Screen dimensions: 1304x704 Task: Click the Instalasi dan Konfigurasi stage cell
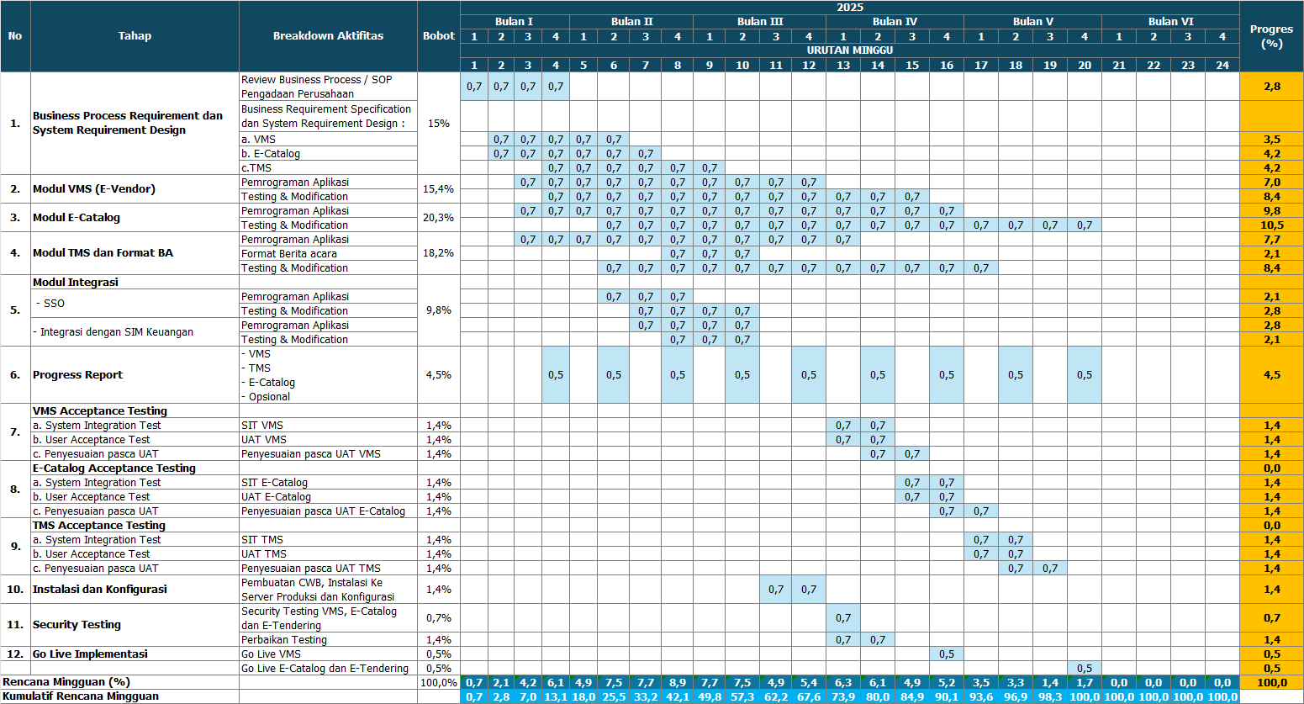coord(135,590)
